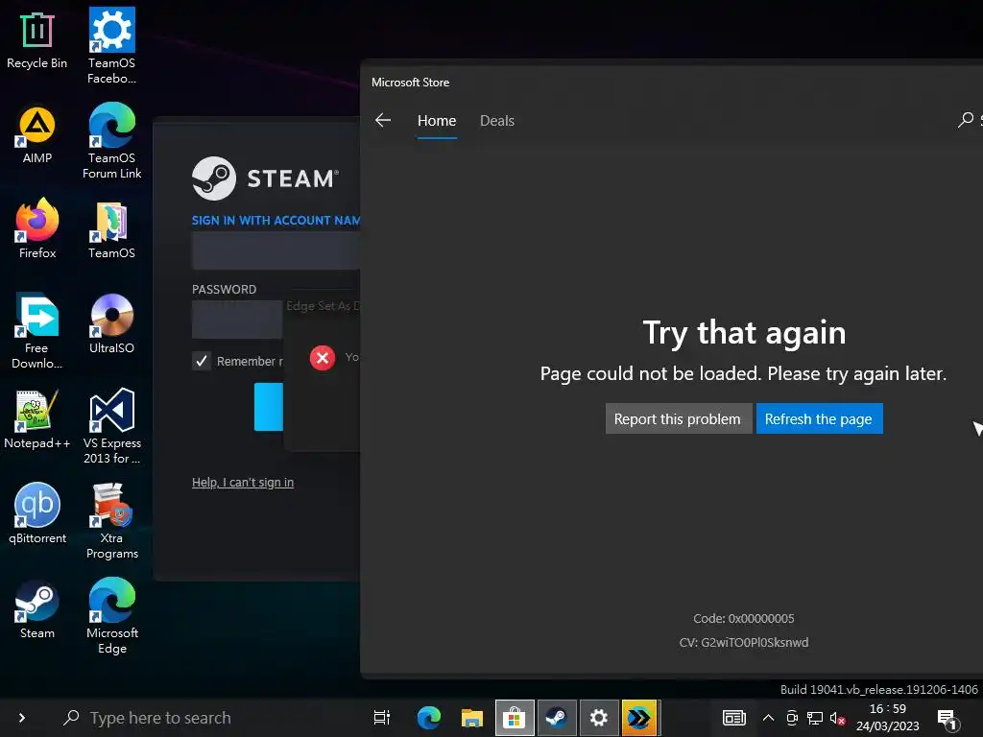Screen dimensions: 983x737
Task: Click the taskbar start arrow at left edge
Action: tap(22, 718)
